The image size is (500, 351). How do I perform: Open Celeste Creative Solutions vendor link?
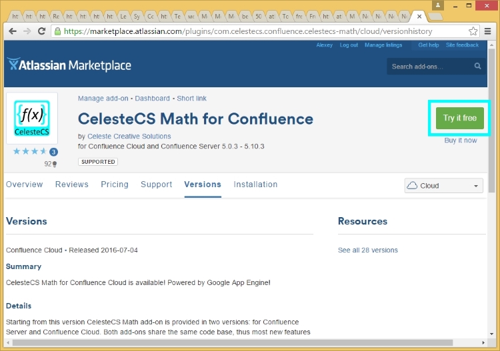(129, 137)
